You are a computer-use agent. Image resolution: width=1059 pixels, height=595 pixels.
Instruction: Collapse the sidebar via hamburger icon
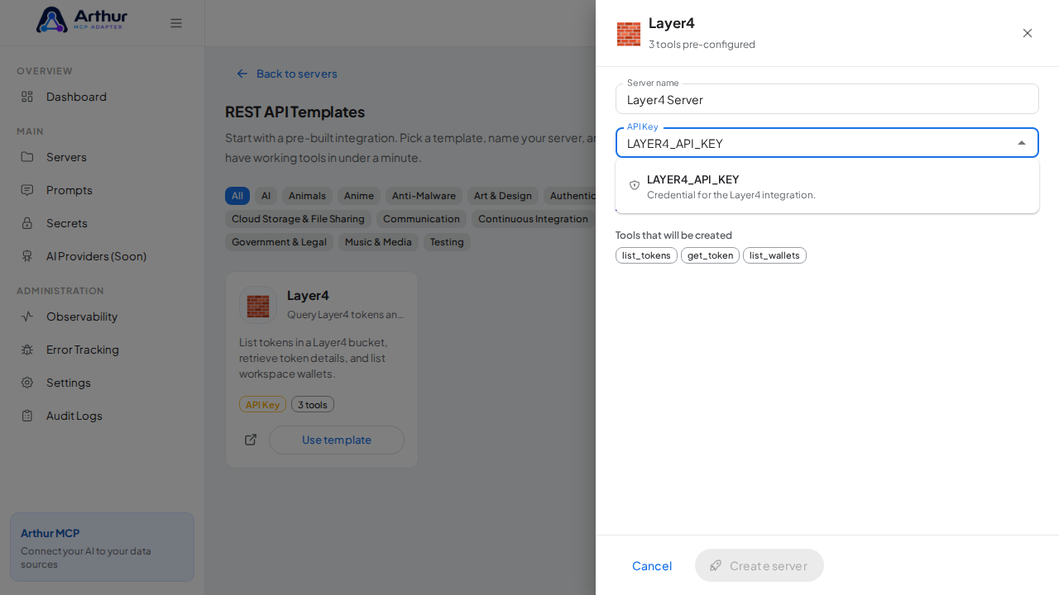click(176, 23)
